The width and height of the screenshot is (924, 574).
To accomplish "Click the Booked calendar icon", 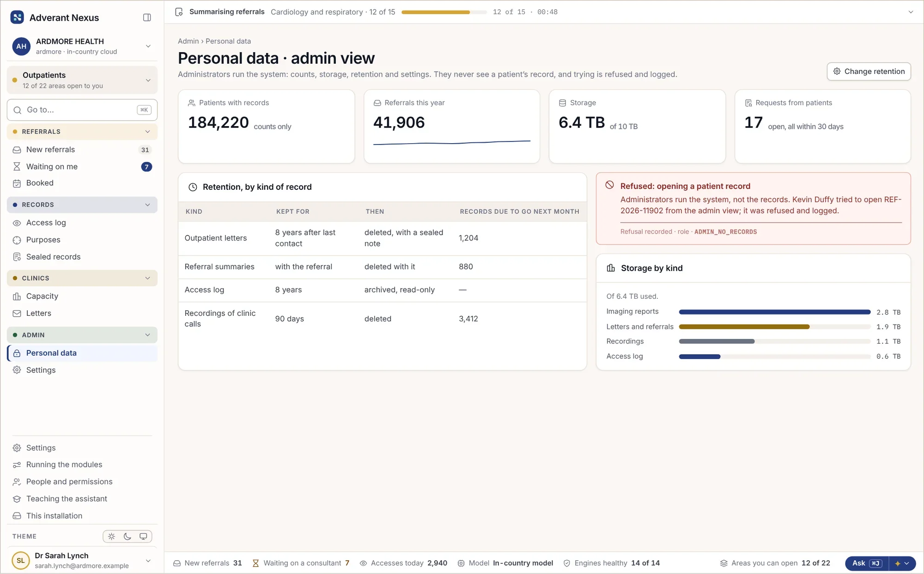I will click(x=17, y=183).
